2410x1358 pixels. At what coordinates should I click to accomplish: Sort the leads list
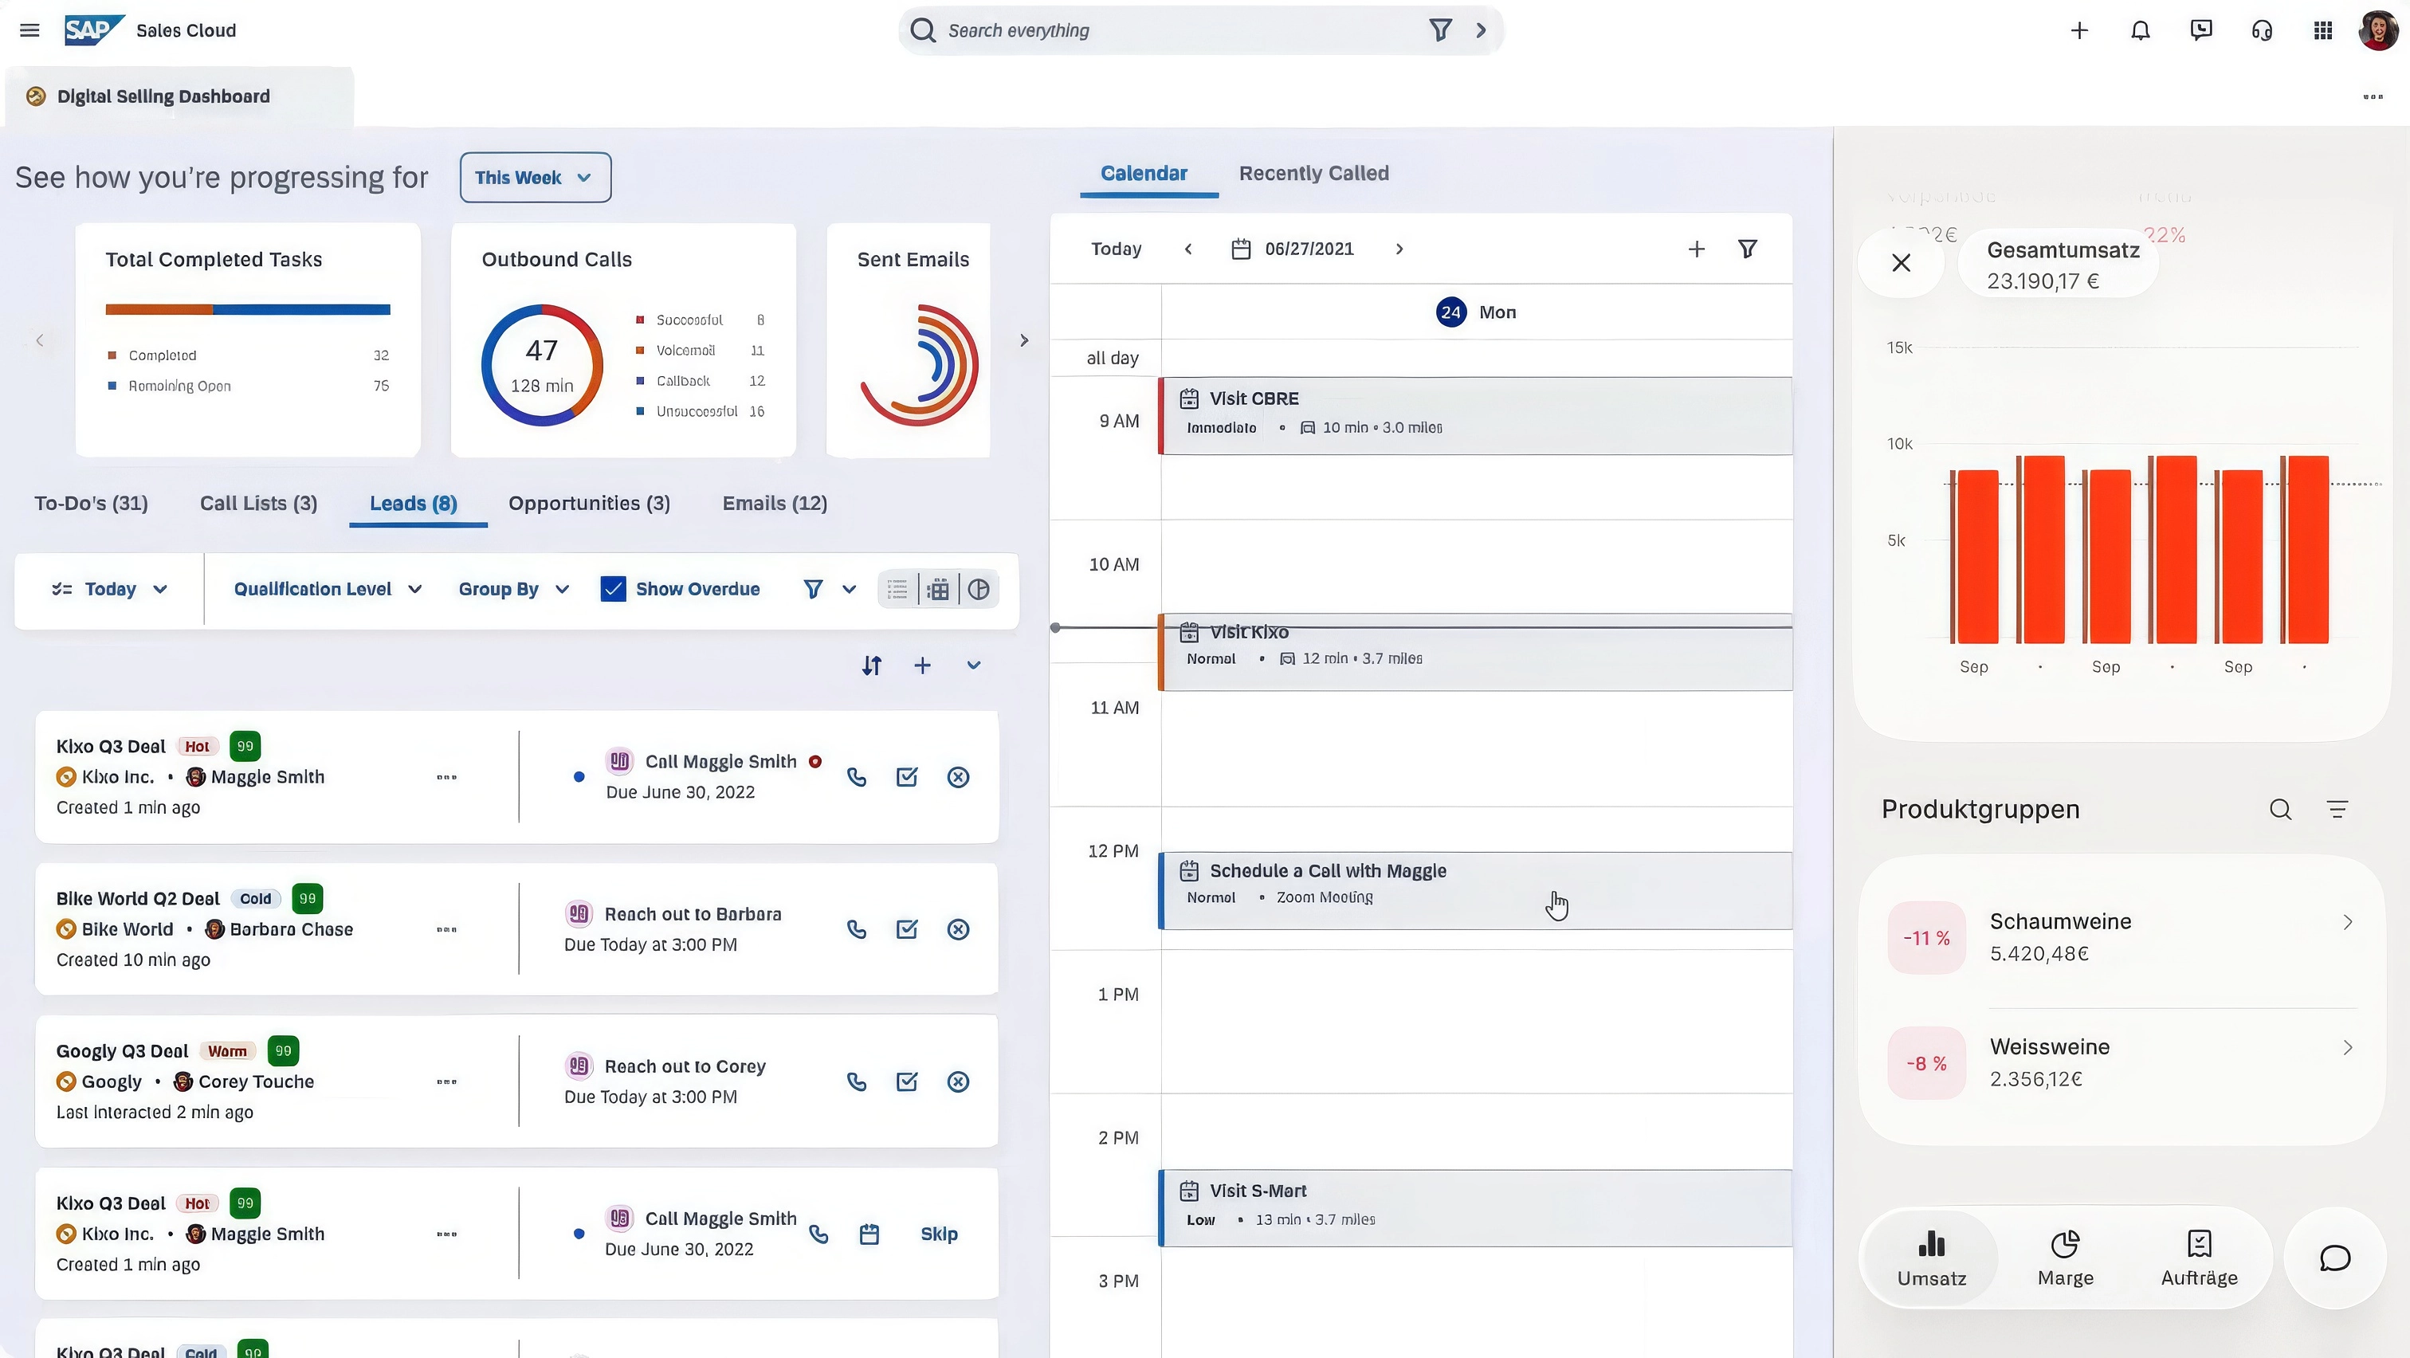[x=872, y=665]
